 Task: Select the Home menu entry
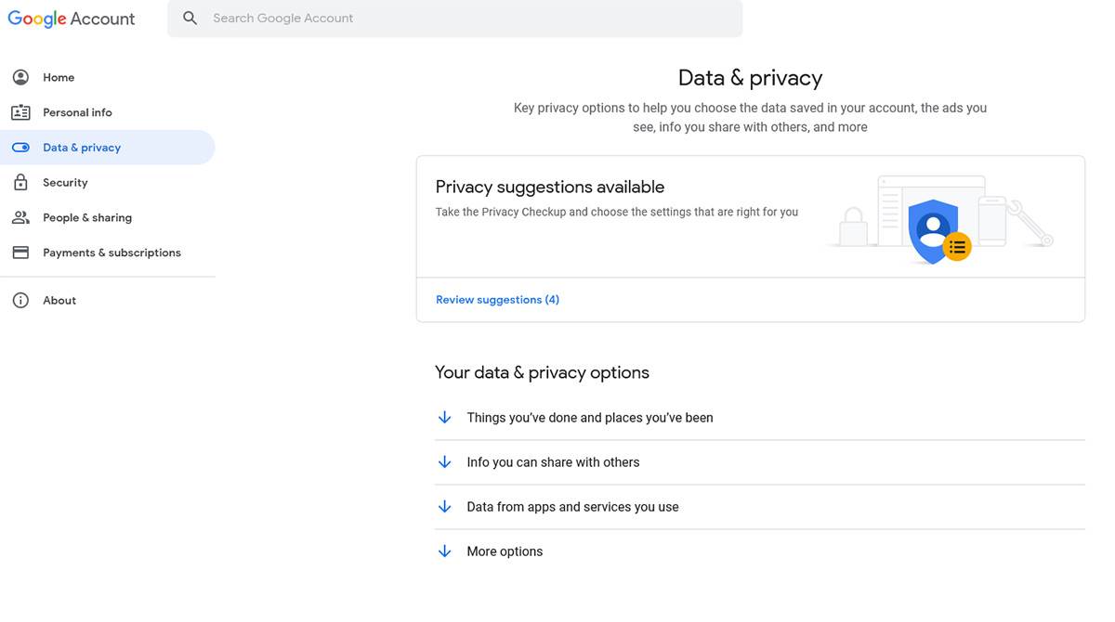point(59,77)
